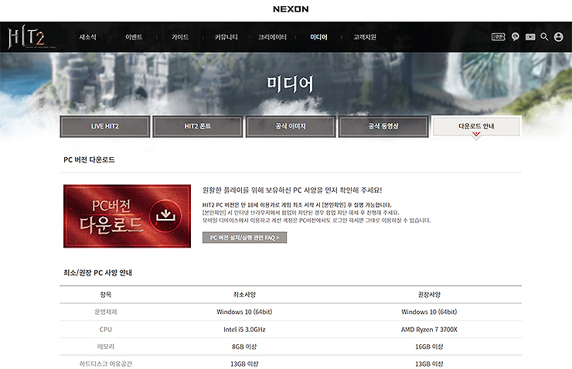This screenshot has width=572, height=369.
Task: Click the 항목 column header
Action: (106, 295)
